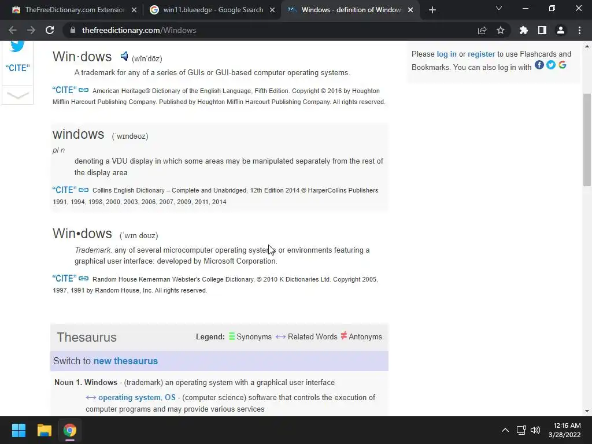The height and width of the screenshot is (444, 592).
Task: Open the volume speaker tray icon
Action: (535, 430)
